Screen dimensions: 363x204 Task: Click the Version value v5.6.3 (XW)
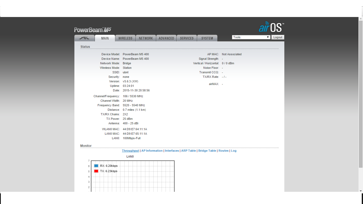click(130, 81)
